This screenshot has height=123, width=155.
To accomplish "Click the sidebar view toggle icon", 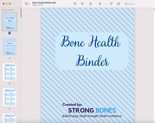I will (x=27, y=4).
